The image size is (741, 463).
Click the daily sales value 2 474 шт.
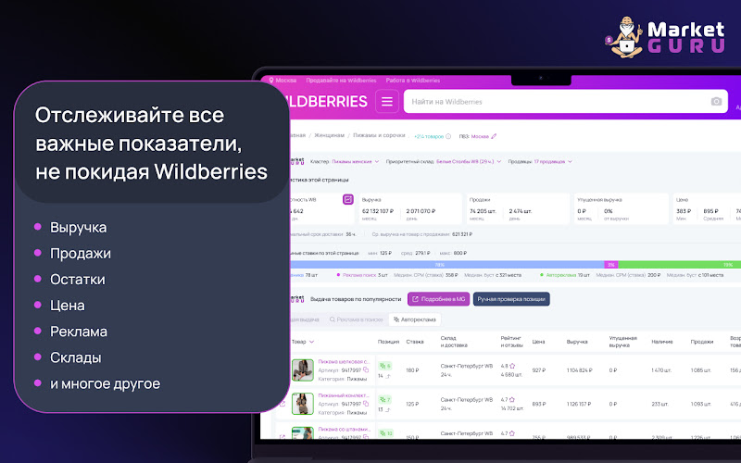coord(521,211)
